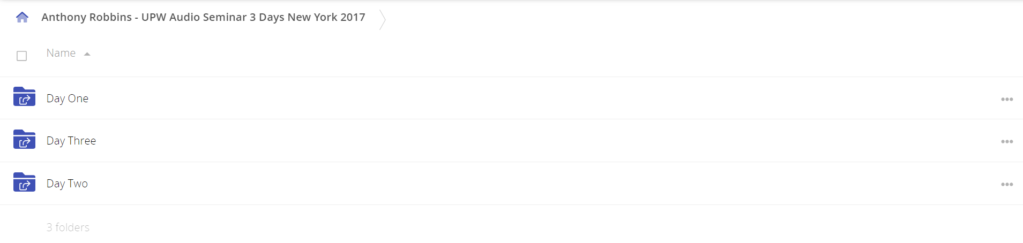
Task: Open more options for Day Three
Action: pos(1007,141)
